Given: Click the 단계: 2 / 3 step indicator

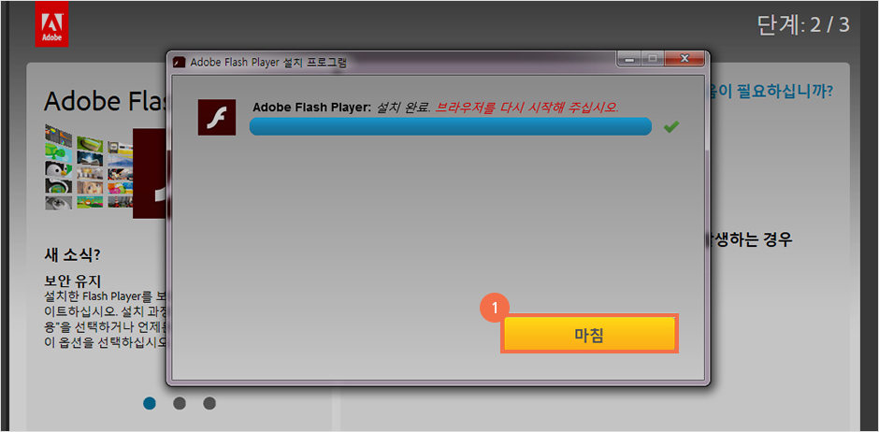Looking at the screenshot, I should click(803, 25).
